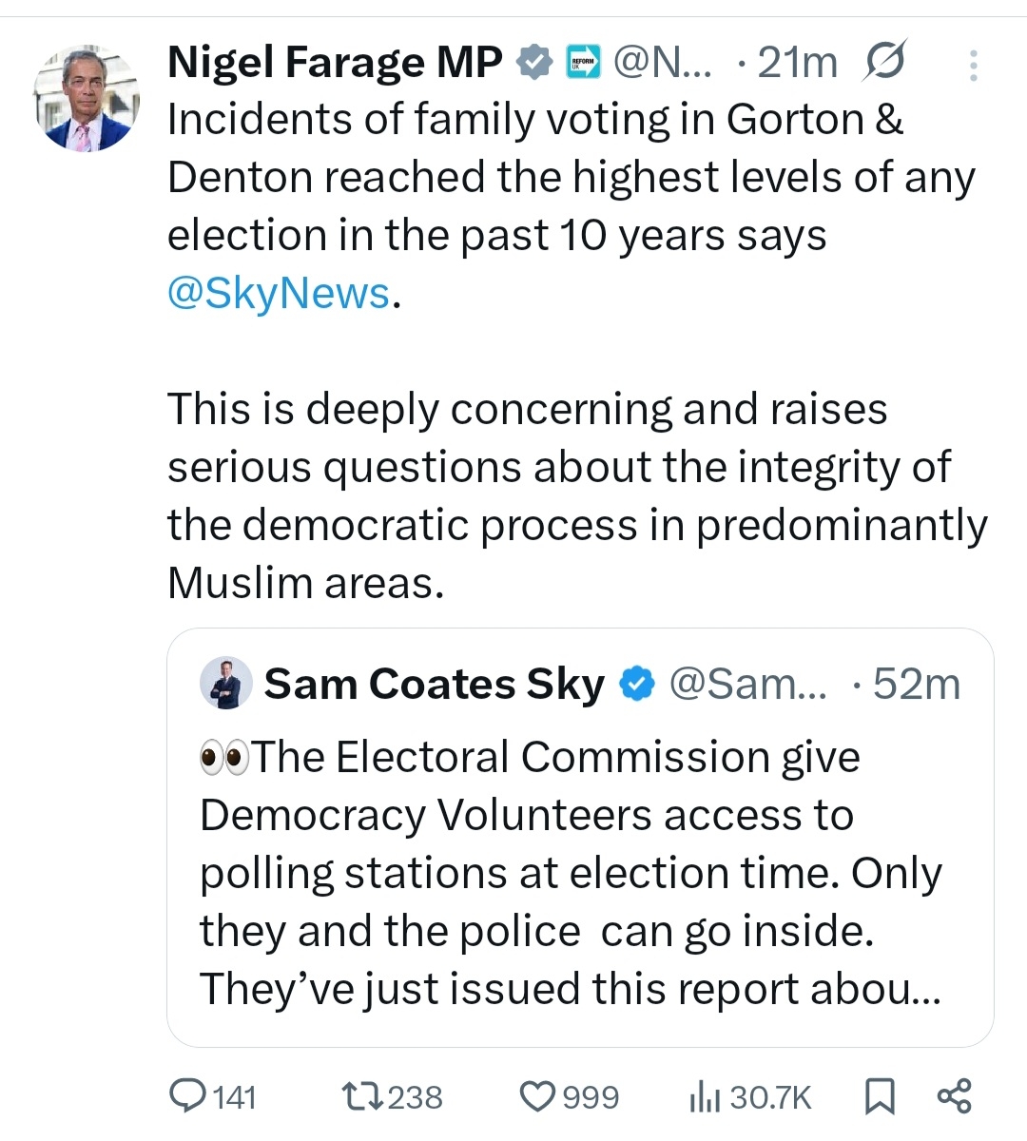This screenshot has height=1141, width=1027.
Task: Open Nigel Farage's profile picture
Action: coord(87,99)
